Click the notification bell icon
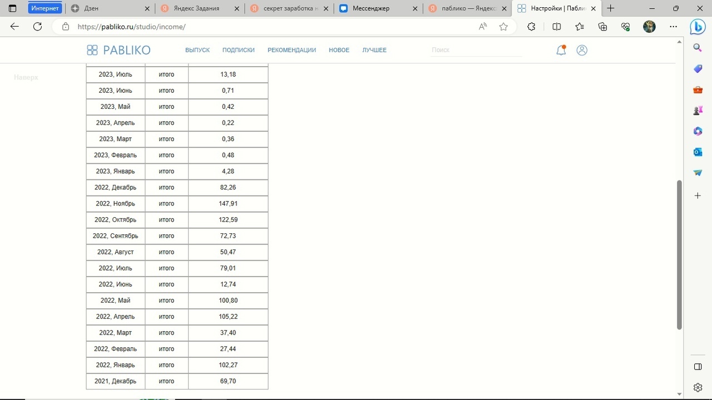The width and height of the screenshot is (712, 400). [561, 50]
